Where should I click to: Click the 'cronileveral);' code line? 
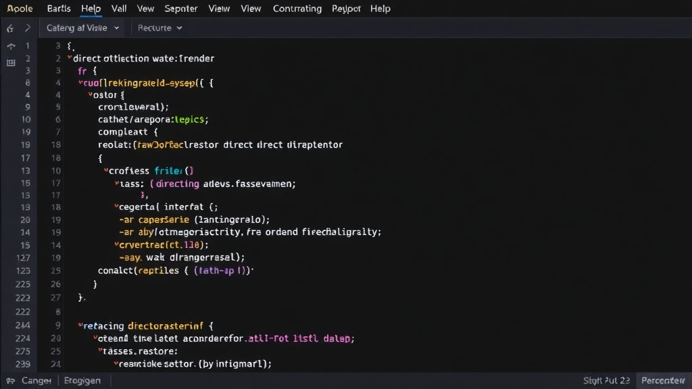click(x=133, y=107)
